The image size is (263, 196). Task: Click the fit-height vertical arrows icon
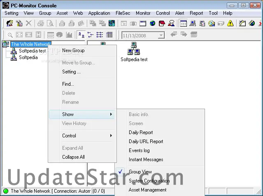point(38,35)
